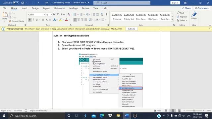Open Change Case dropdown

[x=63, y=15]
